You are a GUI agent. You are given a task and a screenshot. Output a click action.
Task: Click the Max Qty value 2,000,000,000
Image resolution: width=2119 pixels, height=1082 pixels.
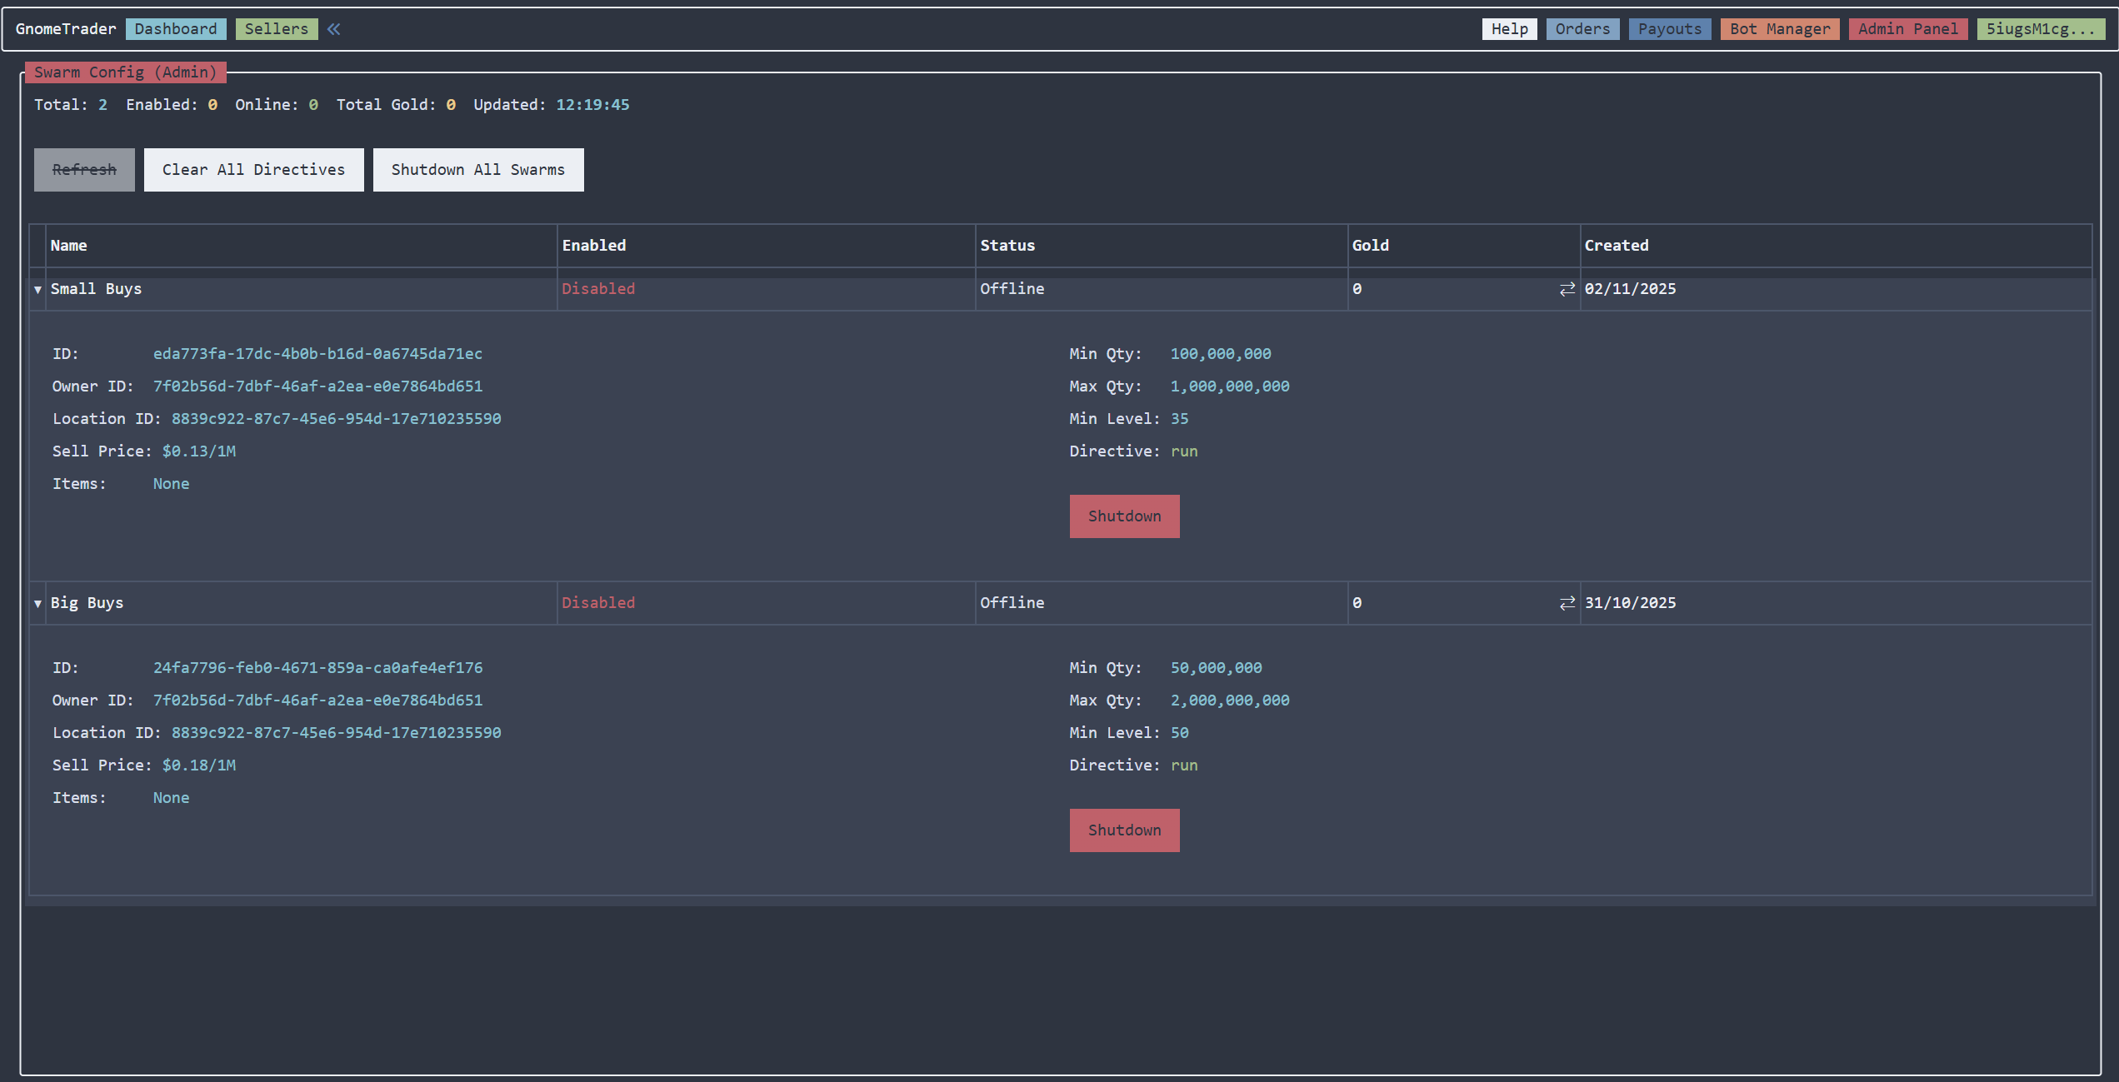(1229, 701)
